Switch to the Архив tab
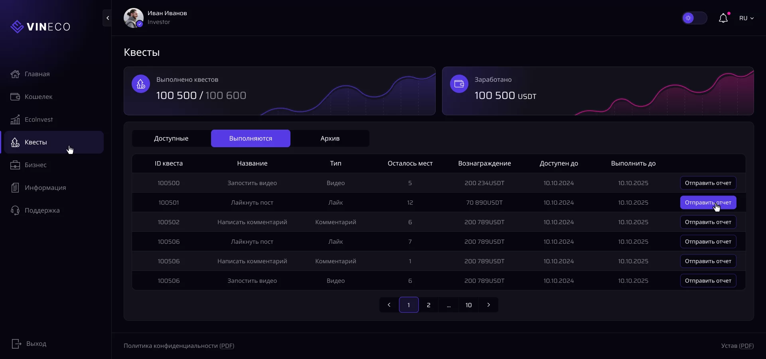This screenshot has width=766, height=359. coord(330,138)
